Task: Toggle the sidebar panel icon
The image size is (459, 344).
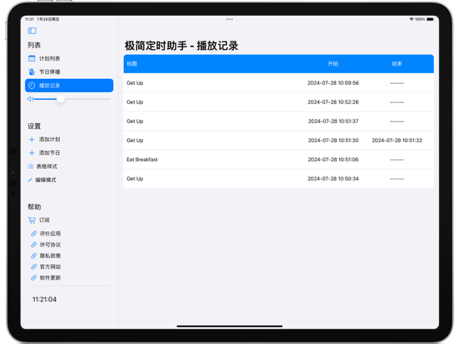Action: coord(32,31)
